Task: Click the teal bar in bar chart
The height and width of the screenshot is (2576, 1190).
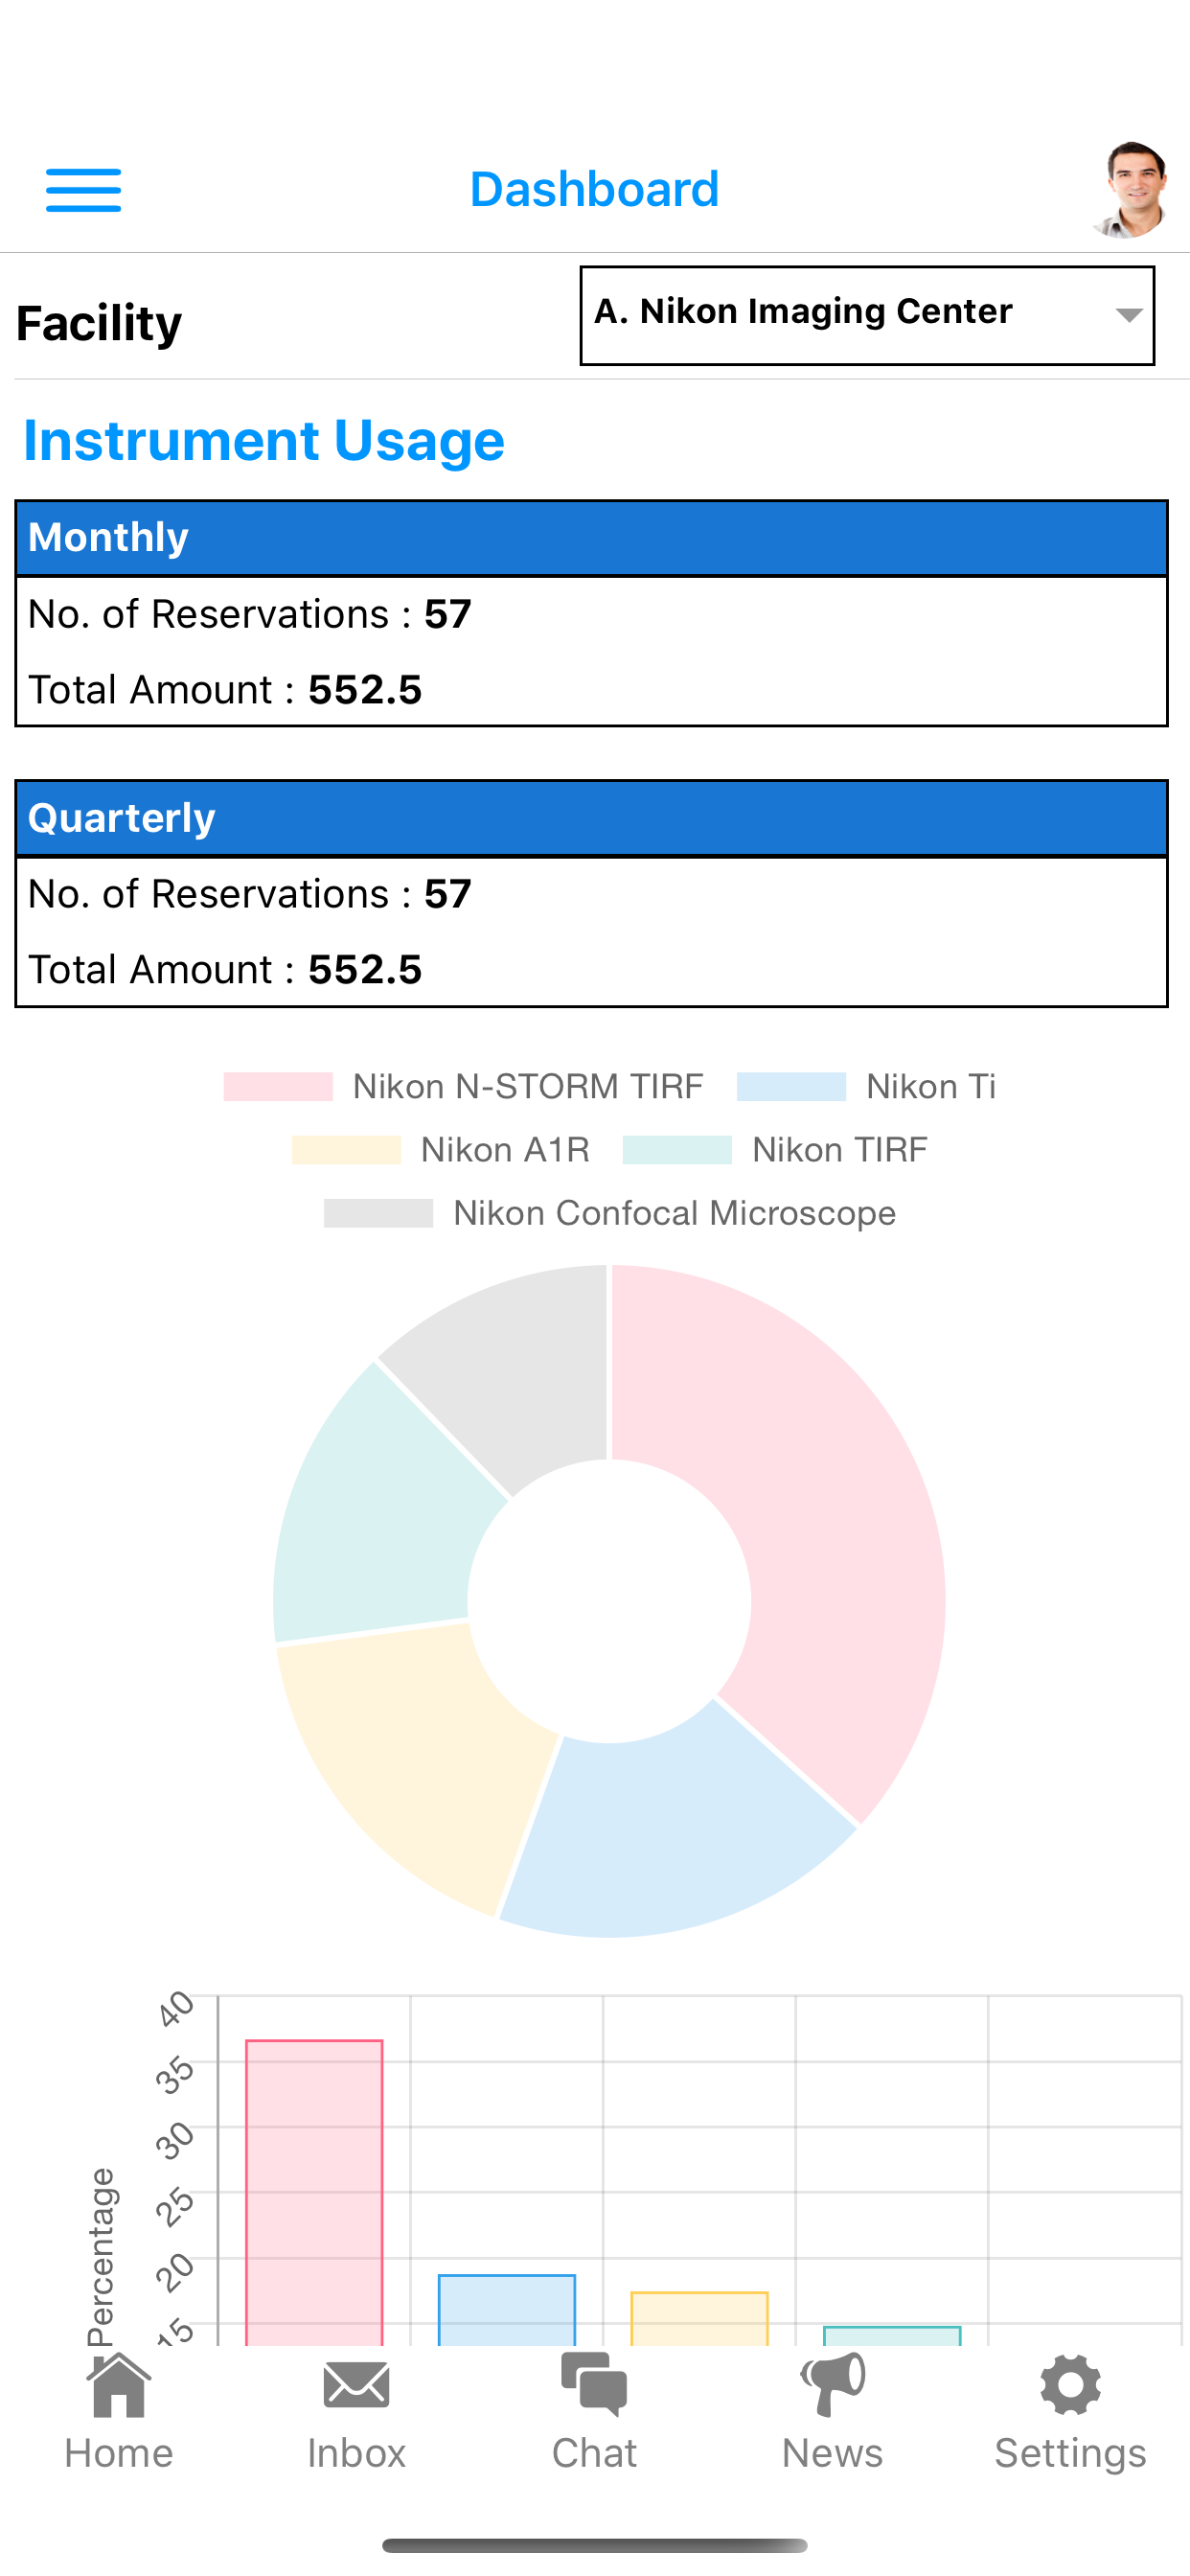Action: coord(892,2336)
